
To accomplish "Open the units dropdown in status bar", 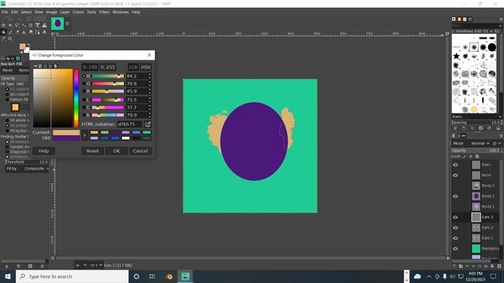I will [81, 266].
